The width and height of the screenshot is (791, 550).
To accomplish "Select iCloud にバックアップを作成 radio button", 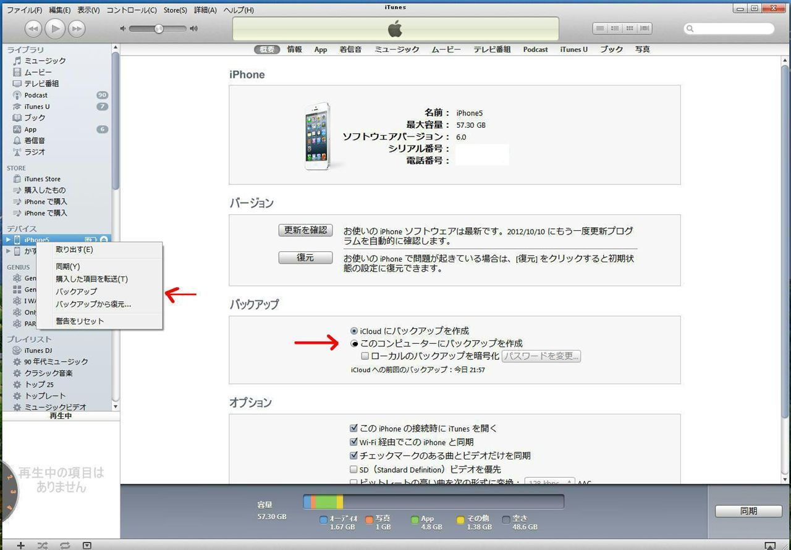I will 354,331.
